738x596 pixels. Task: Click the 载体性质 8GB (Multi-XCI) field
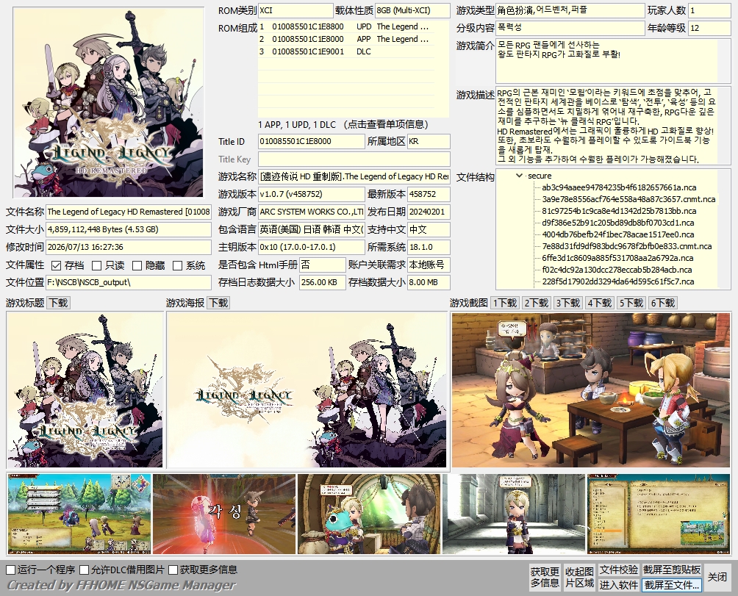(x=412, y=10)
